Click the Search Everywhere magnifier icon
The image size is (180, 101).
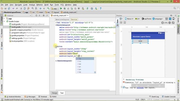(x=175, y=8)
